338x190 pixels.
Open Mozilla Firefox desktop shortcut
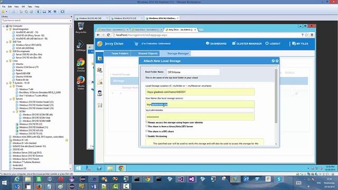(x=81, y=83)
